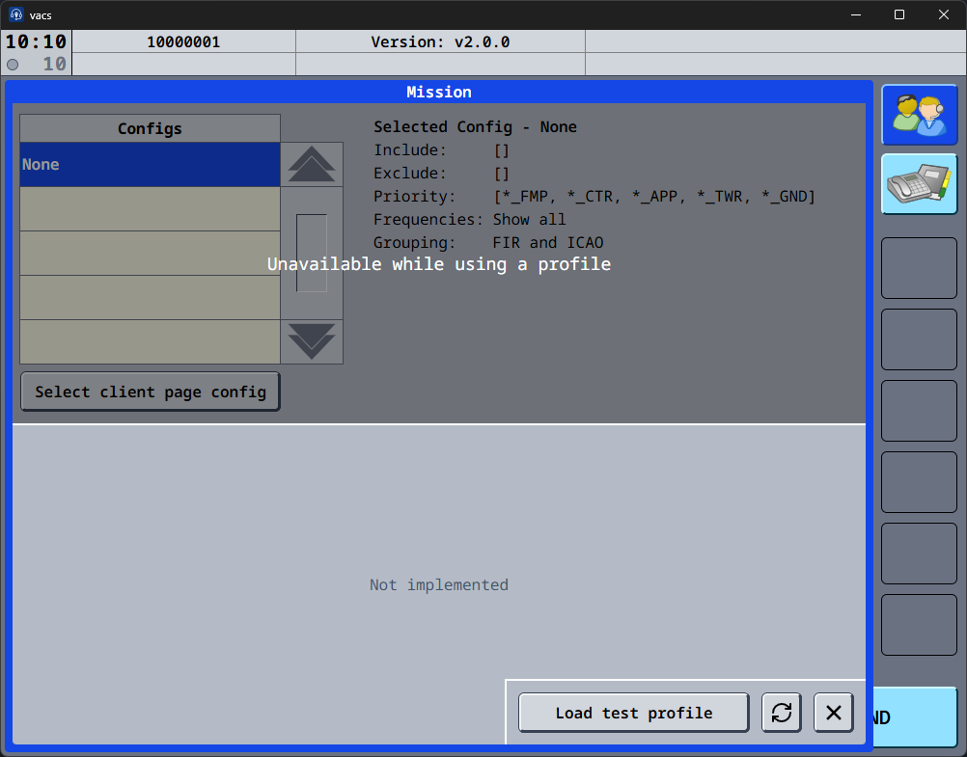Open the telephone directory icon

tap(919, 184)
